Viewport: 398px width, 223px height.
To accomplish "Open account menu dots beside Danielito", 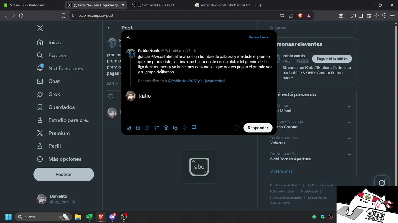I will [x=95, y=199].
